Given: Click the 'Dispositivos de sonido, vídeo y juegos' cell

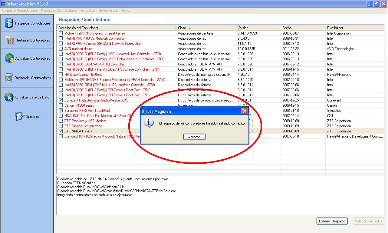Looking at the screenshot, I should (x=205, y=100).
